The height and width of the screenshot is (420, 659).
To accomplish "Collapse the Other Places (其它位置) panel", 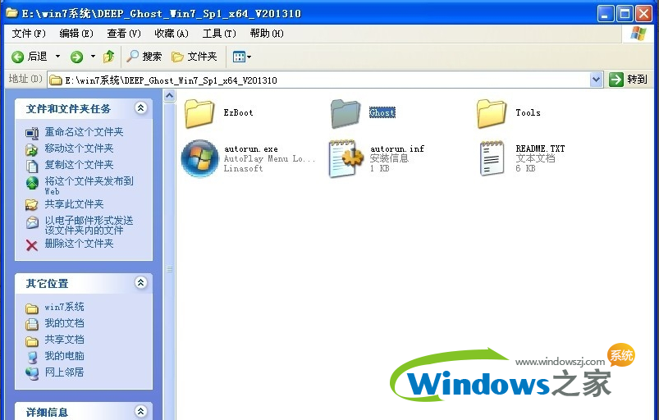I will pyautogui.click(x=141, y=283).
